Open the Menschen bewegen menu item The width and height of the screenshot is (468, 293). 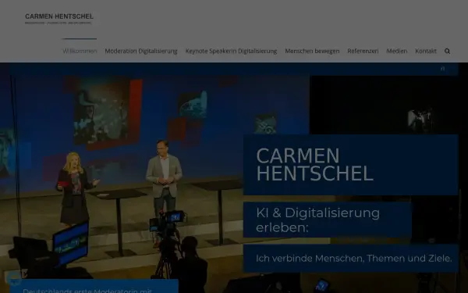click(x=312, y=51)
